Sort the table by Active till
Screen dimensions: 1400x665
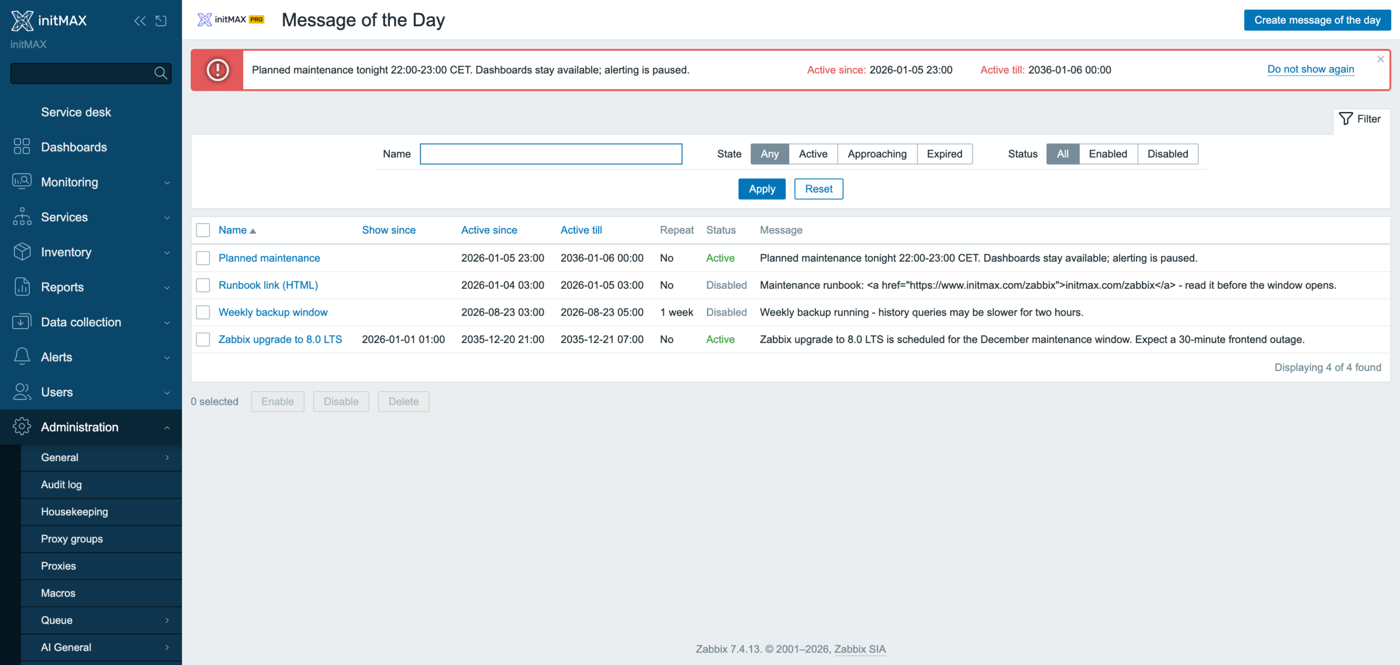[x=581, y=230]
